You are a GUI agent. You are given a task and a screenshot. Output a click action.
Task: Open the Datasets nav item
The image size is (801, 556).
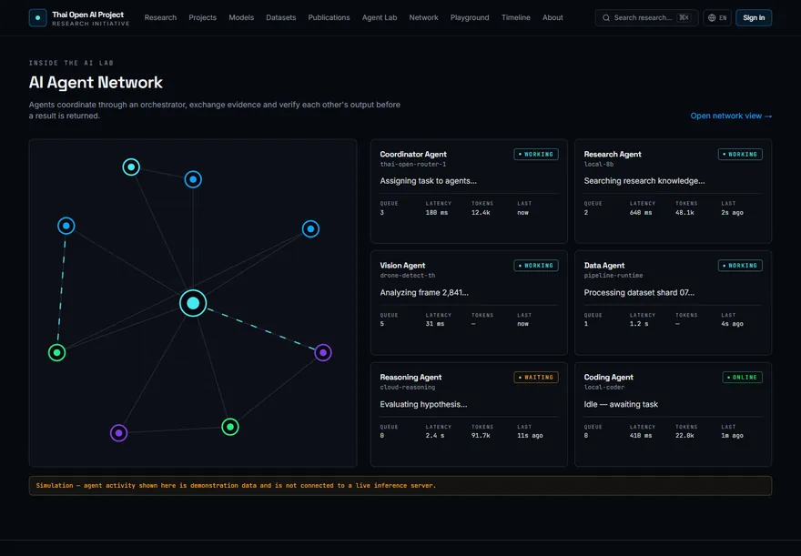click(x=281, y=18)
